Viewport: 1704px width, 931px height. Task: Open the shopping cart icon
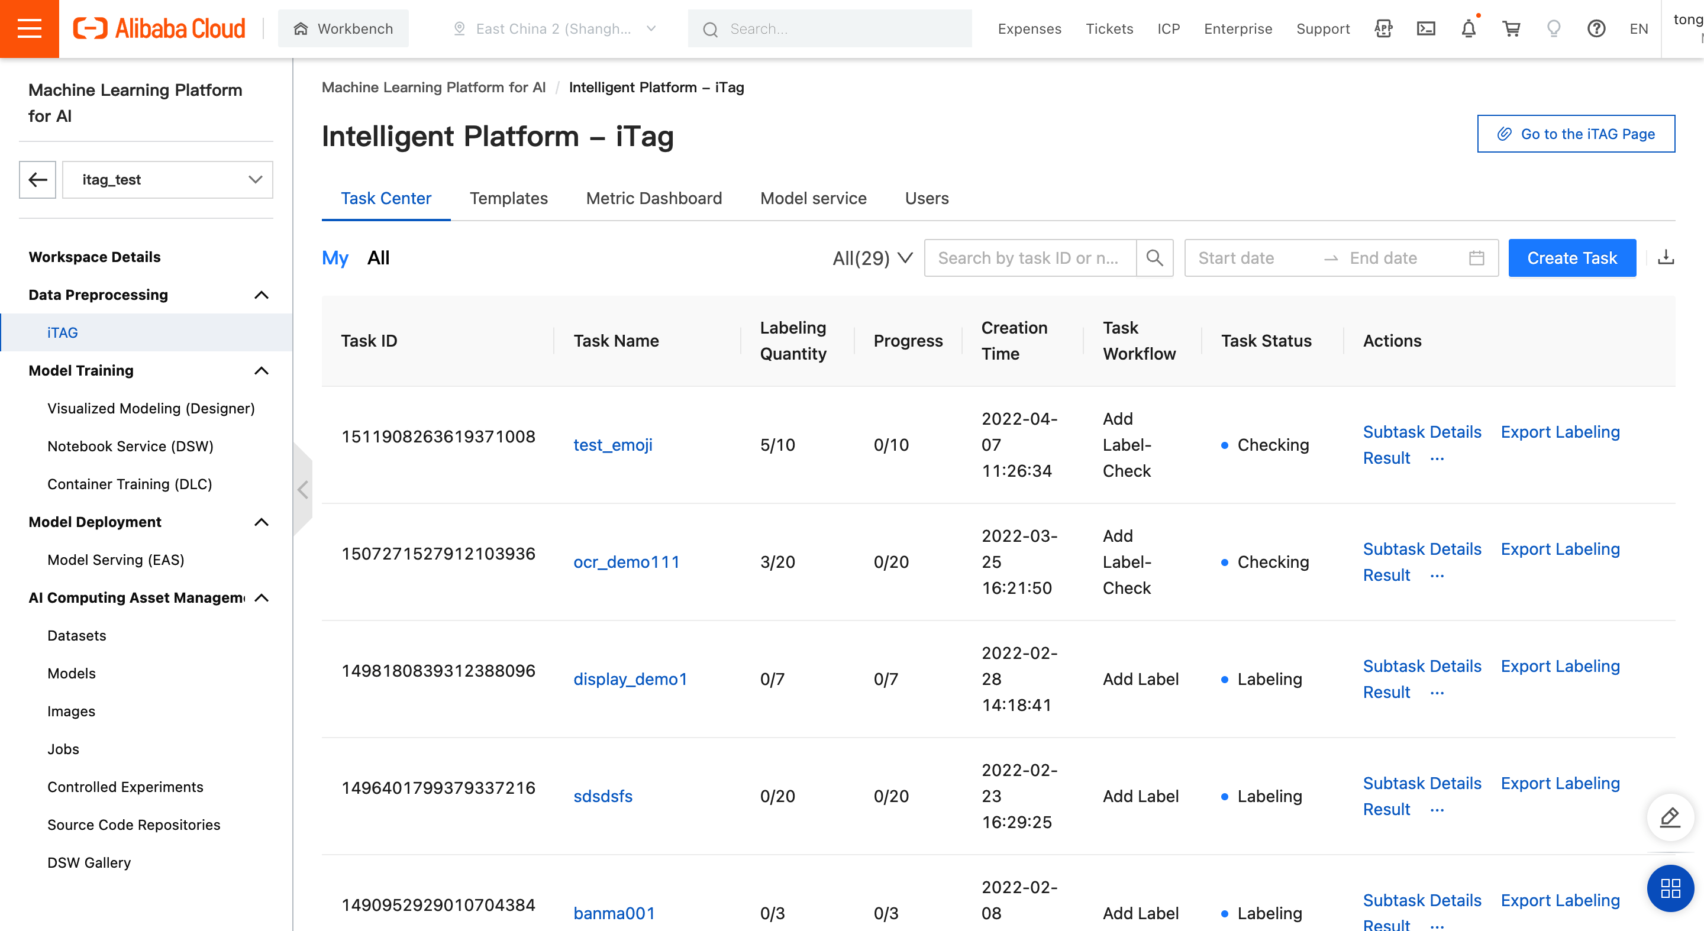pos(1512,28)
